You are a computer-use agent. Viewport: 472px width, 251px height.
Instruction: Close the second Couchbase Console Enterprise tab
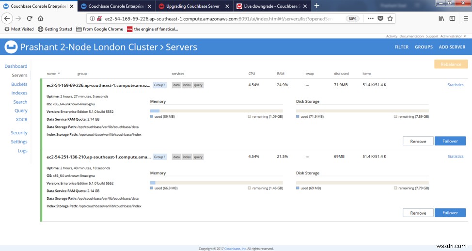coord(149,6)
